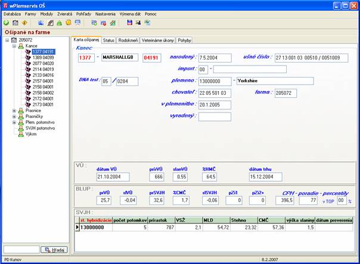Click the yellow award ribbon toolbar icon

(69, 23)
